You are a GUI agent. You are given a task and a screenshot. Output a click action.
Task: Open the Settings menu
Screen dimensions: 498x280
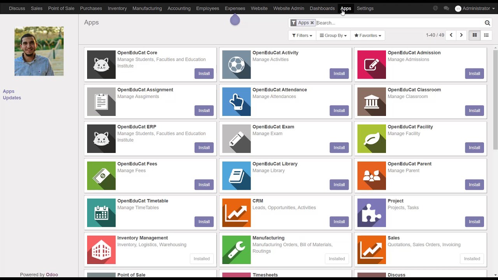pyautogui.click(x=365, y=8)
